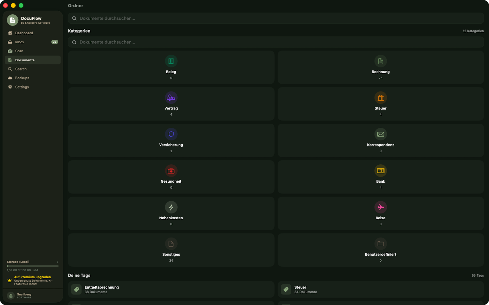Click '1,59 GB of 100 GB used' text

(x=22, y=270)
